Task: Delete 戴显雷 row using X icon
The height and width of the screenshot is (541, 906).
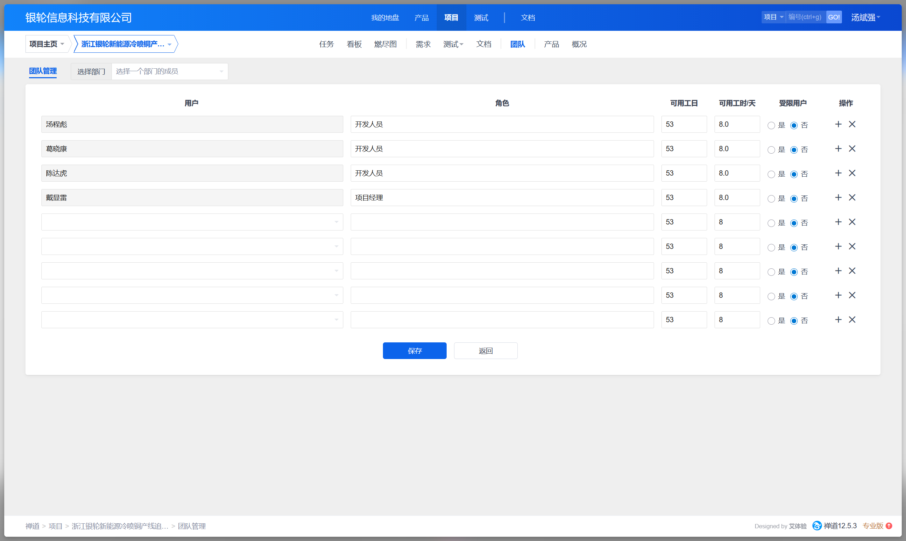Action: 852,198
